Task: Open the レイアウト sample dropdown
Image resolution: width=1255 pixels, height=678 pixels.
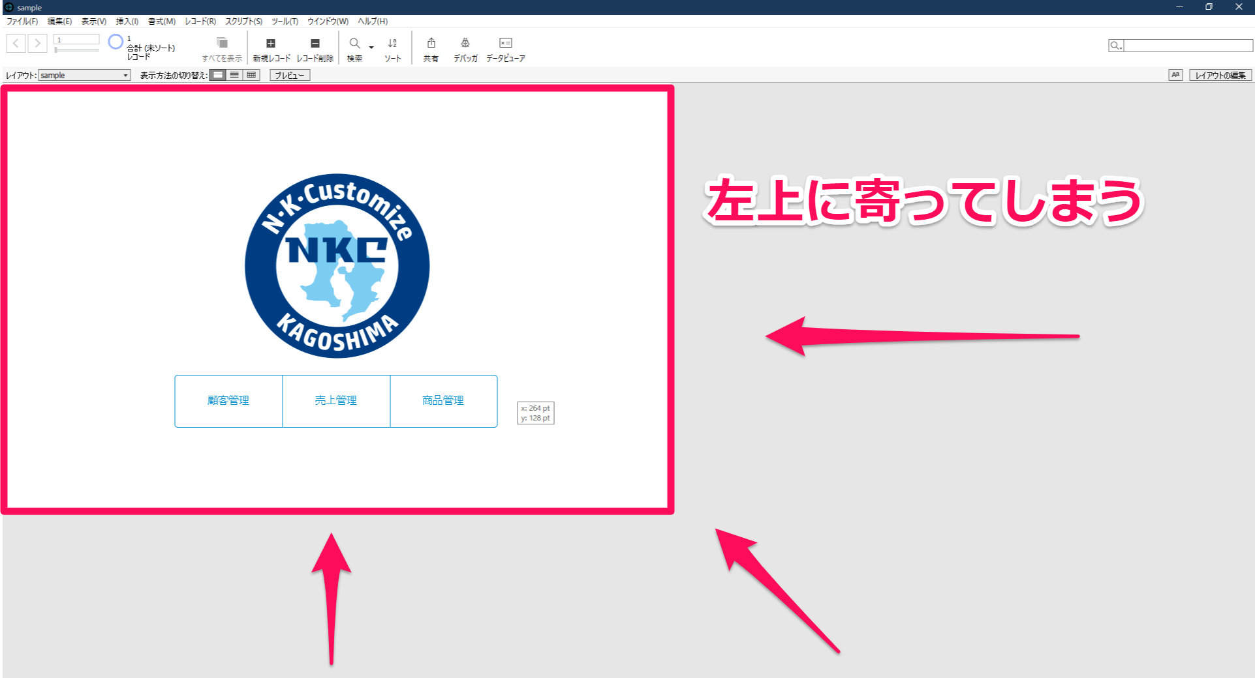Action: 84,76
